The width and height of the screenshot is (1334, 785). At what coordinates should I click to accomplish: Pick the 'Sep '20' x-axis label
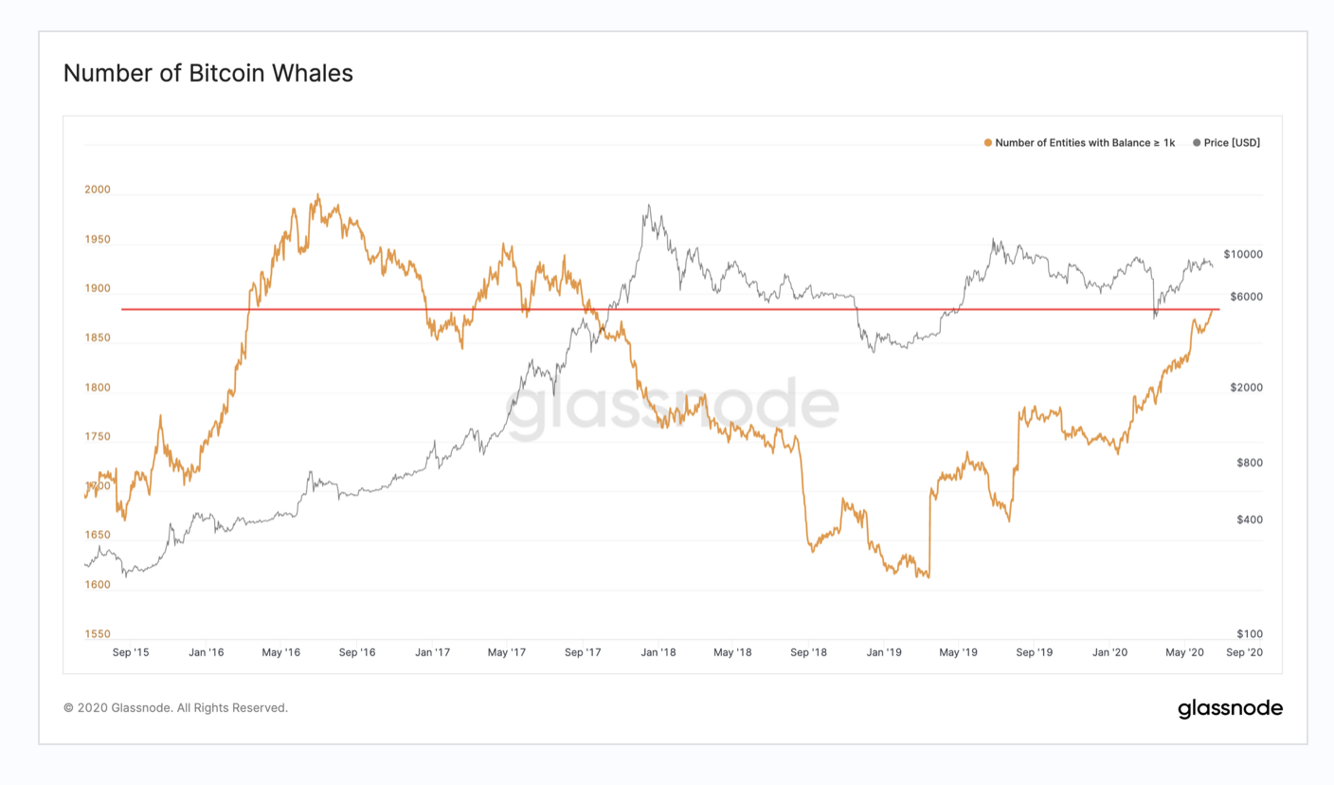(x=1244, y=652)
